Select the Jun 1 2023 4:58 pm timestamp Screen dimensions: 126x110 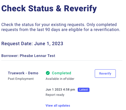click(x=60, y=90)
